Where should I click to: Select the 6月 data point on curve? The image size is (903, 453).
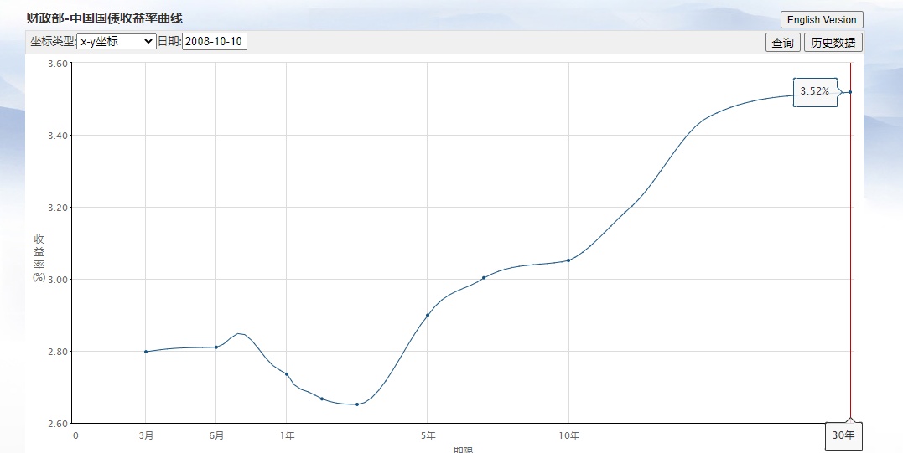click(x=216, y=347)
